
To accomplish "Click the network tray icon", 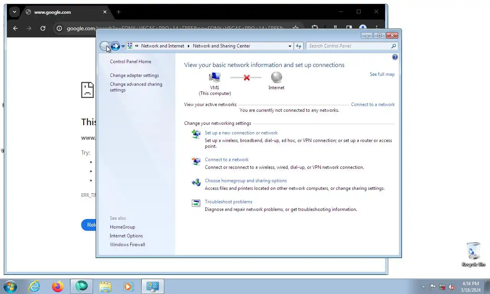I will point(443,287).
